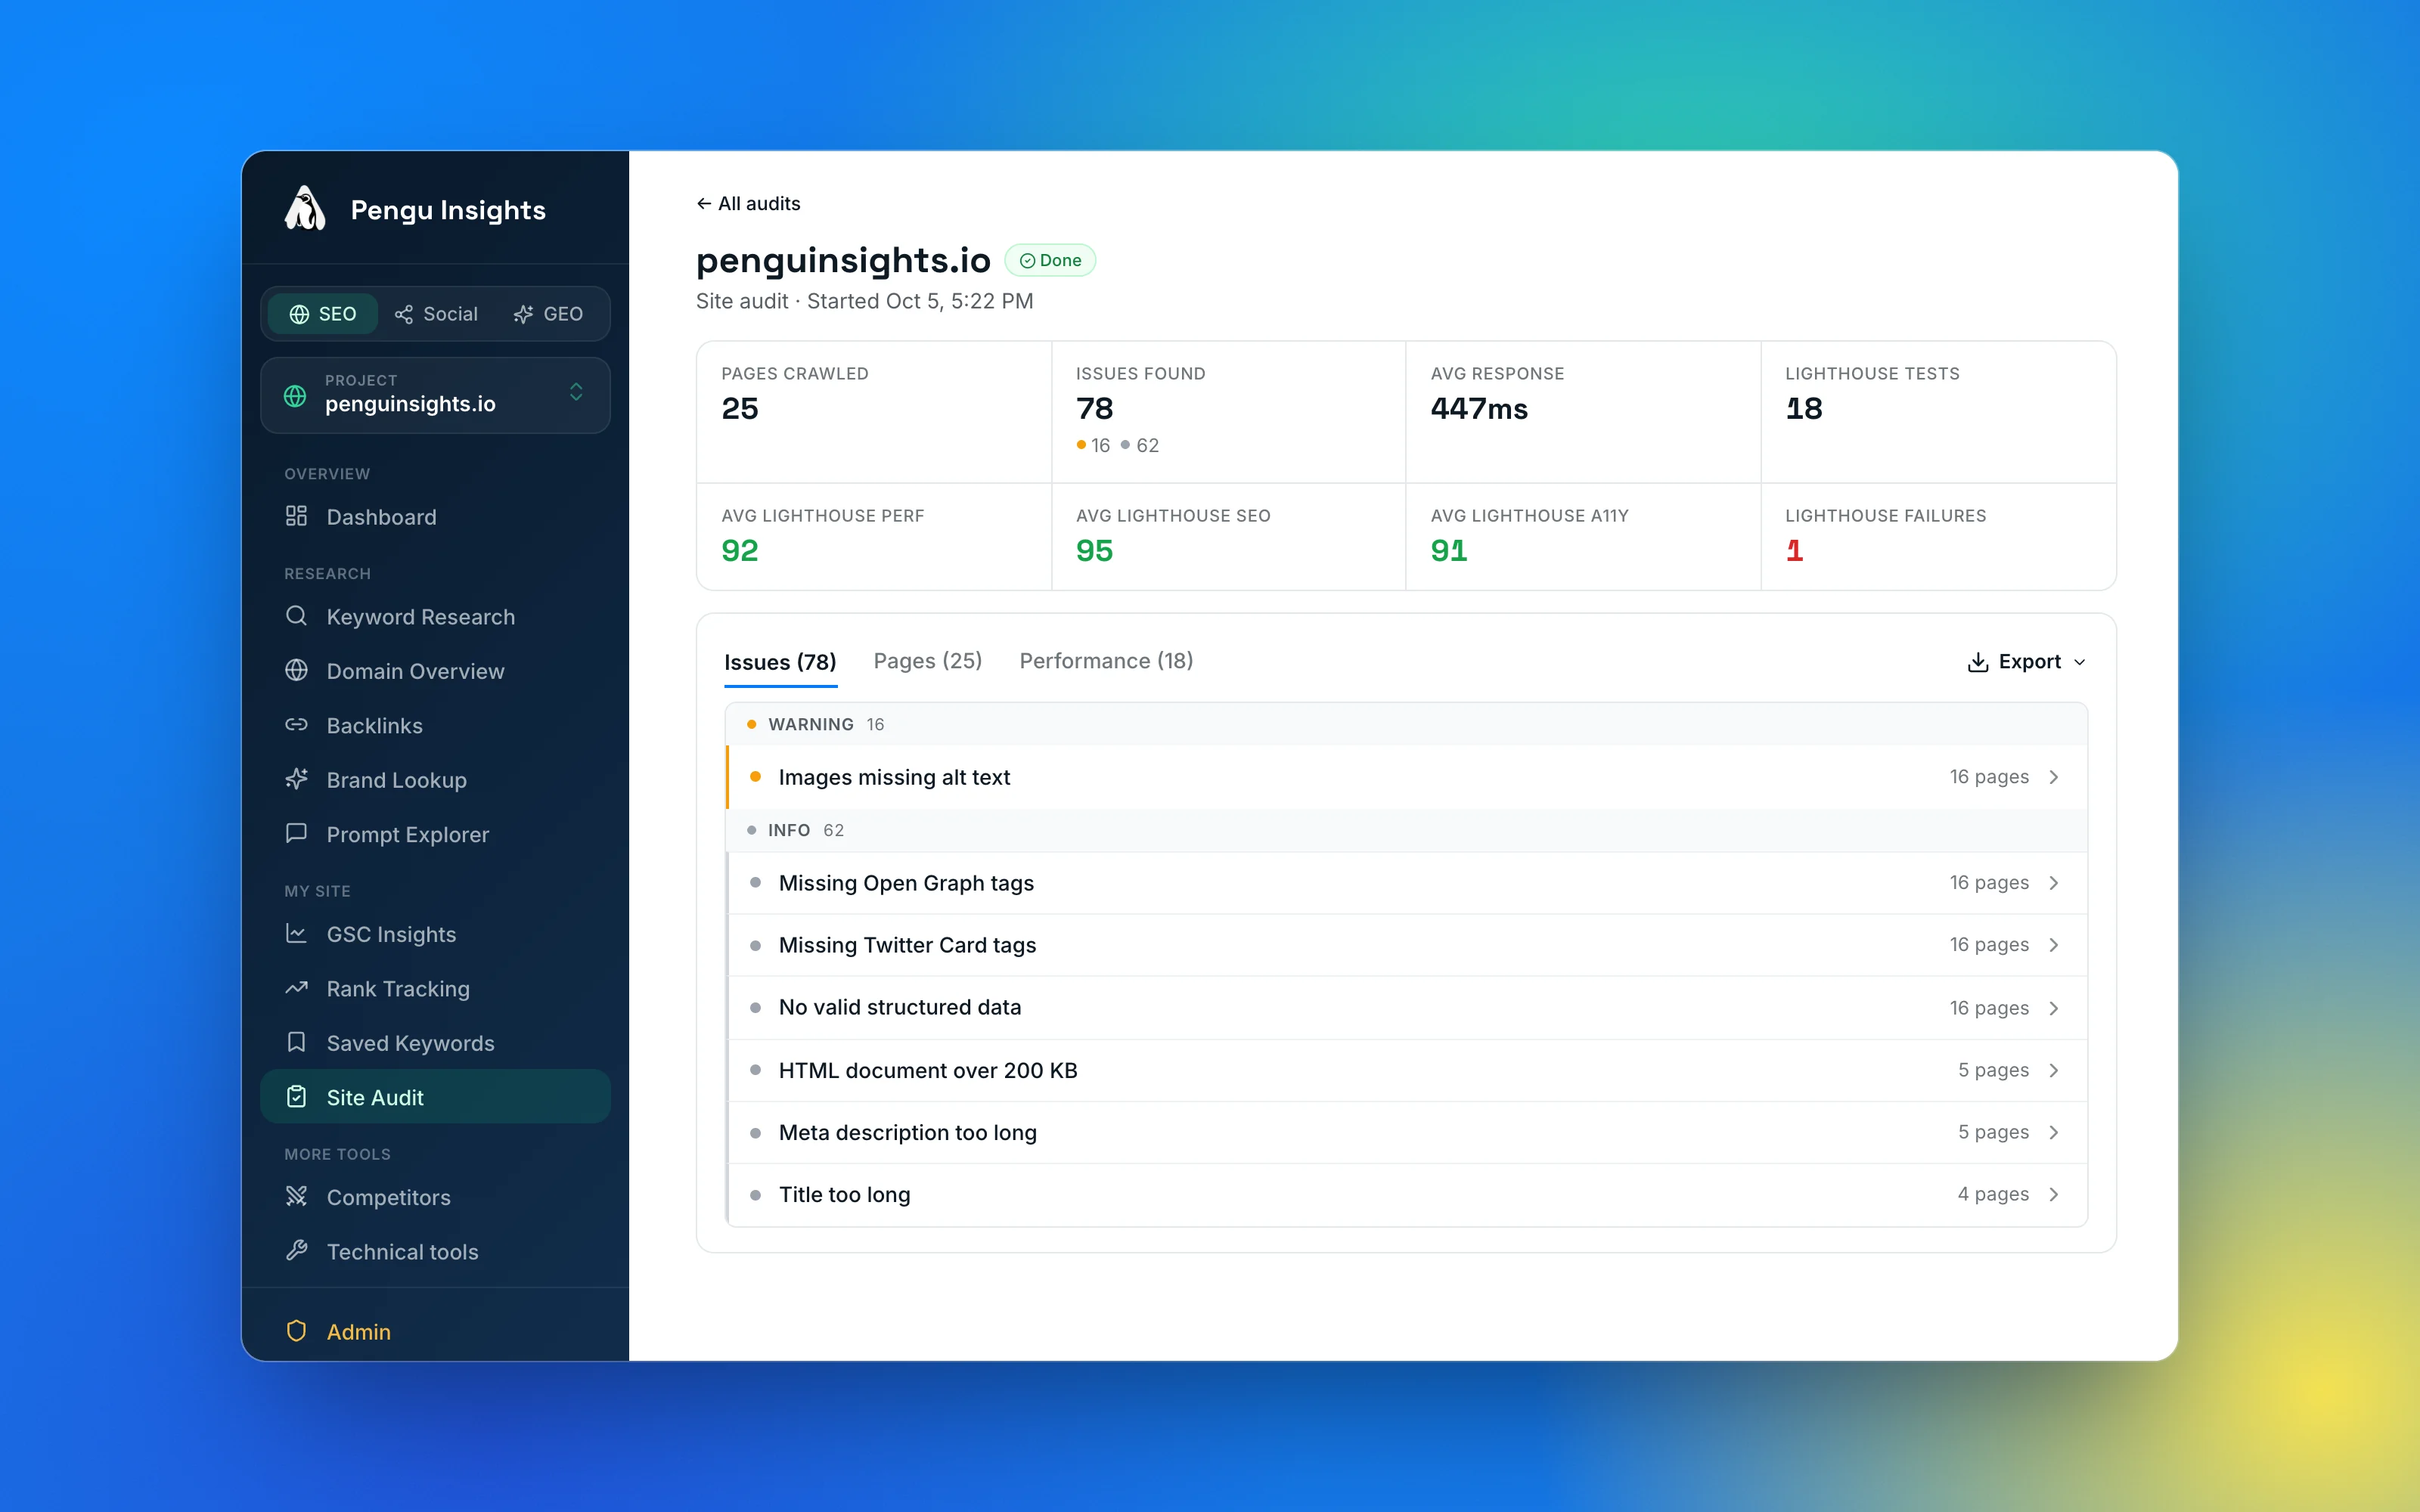Image resolution: width=2420 pixels, height=1512 pixels.
Task: Click the Technical tools wrench icon
Action: 296,1251
